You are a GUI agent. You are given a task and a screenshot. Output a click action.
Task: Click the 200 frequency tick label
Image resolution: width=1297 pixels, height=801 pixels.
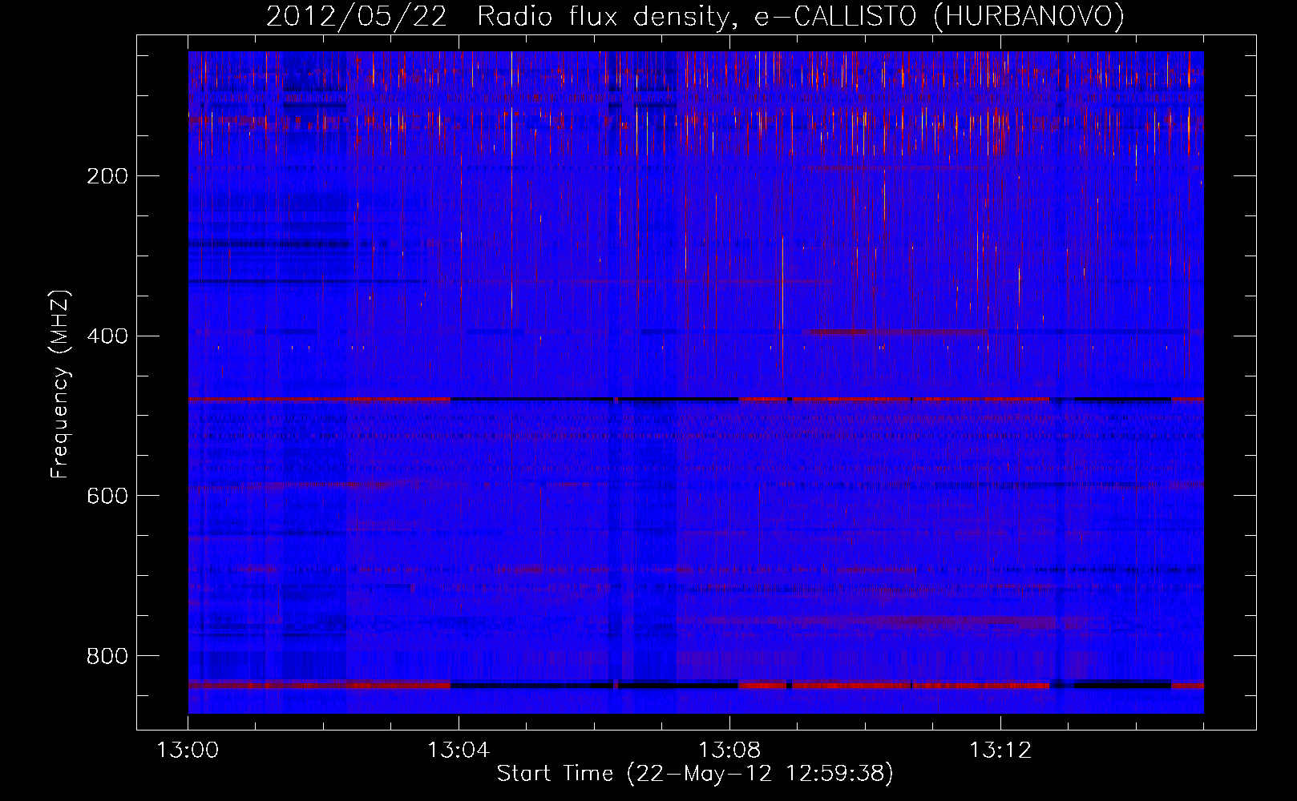[x=107, y=176]
